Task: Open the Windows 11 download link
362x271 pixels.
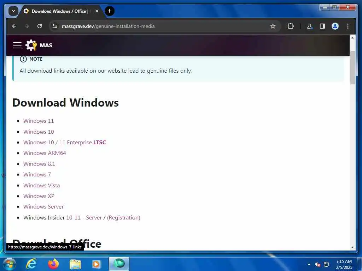Action: click(x=38, y=121)
